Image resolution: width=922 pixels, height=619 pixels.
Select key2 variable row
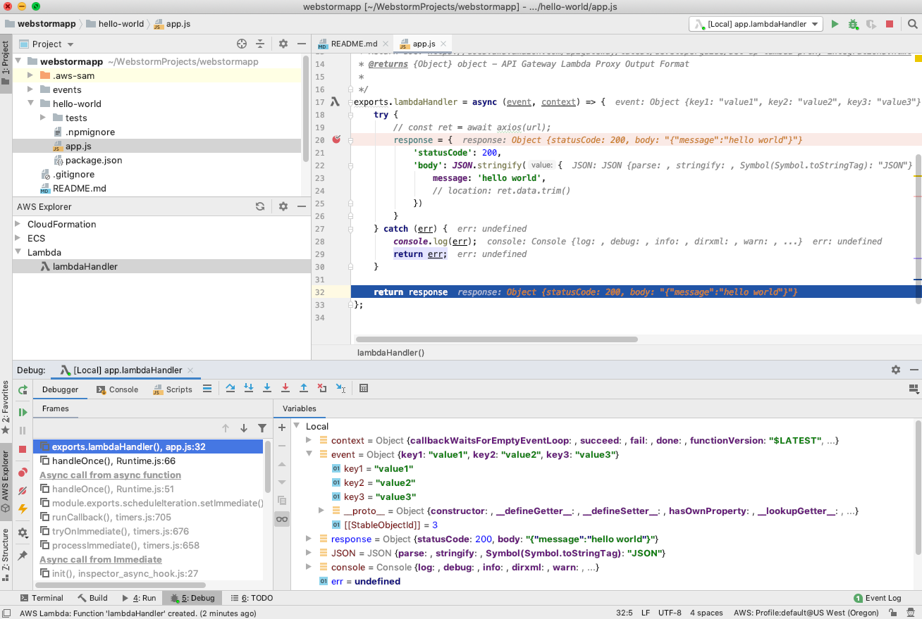pyautogui.click(x=374, y=482)
